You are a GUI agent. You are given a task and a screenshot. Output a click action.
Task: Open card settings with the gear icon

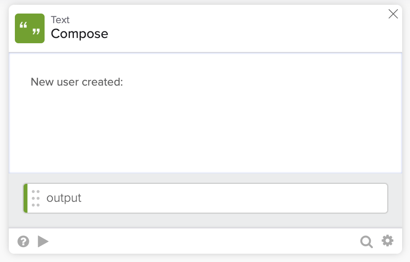pyautogui.click(x=388, y=241)
